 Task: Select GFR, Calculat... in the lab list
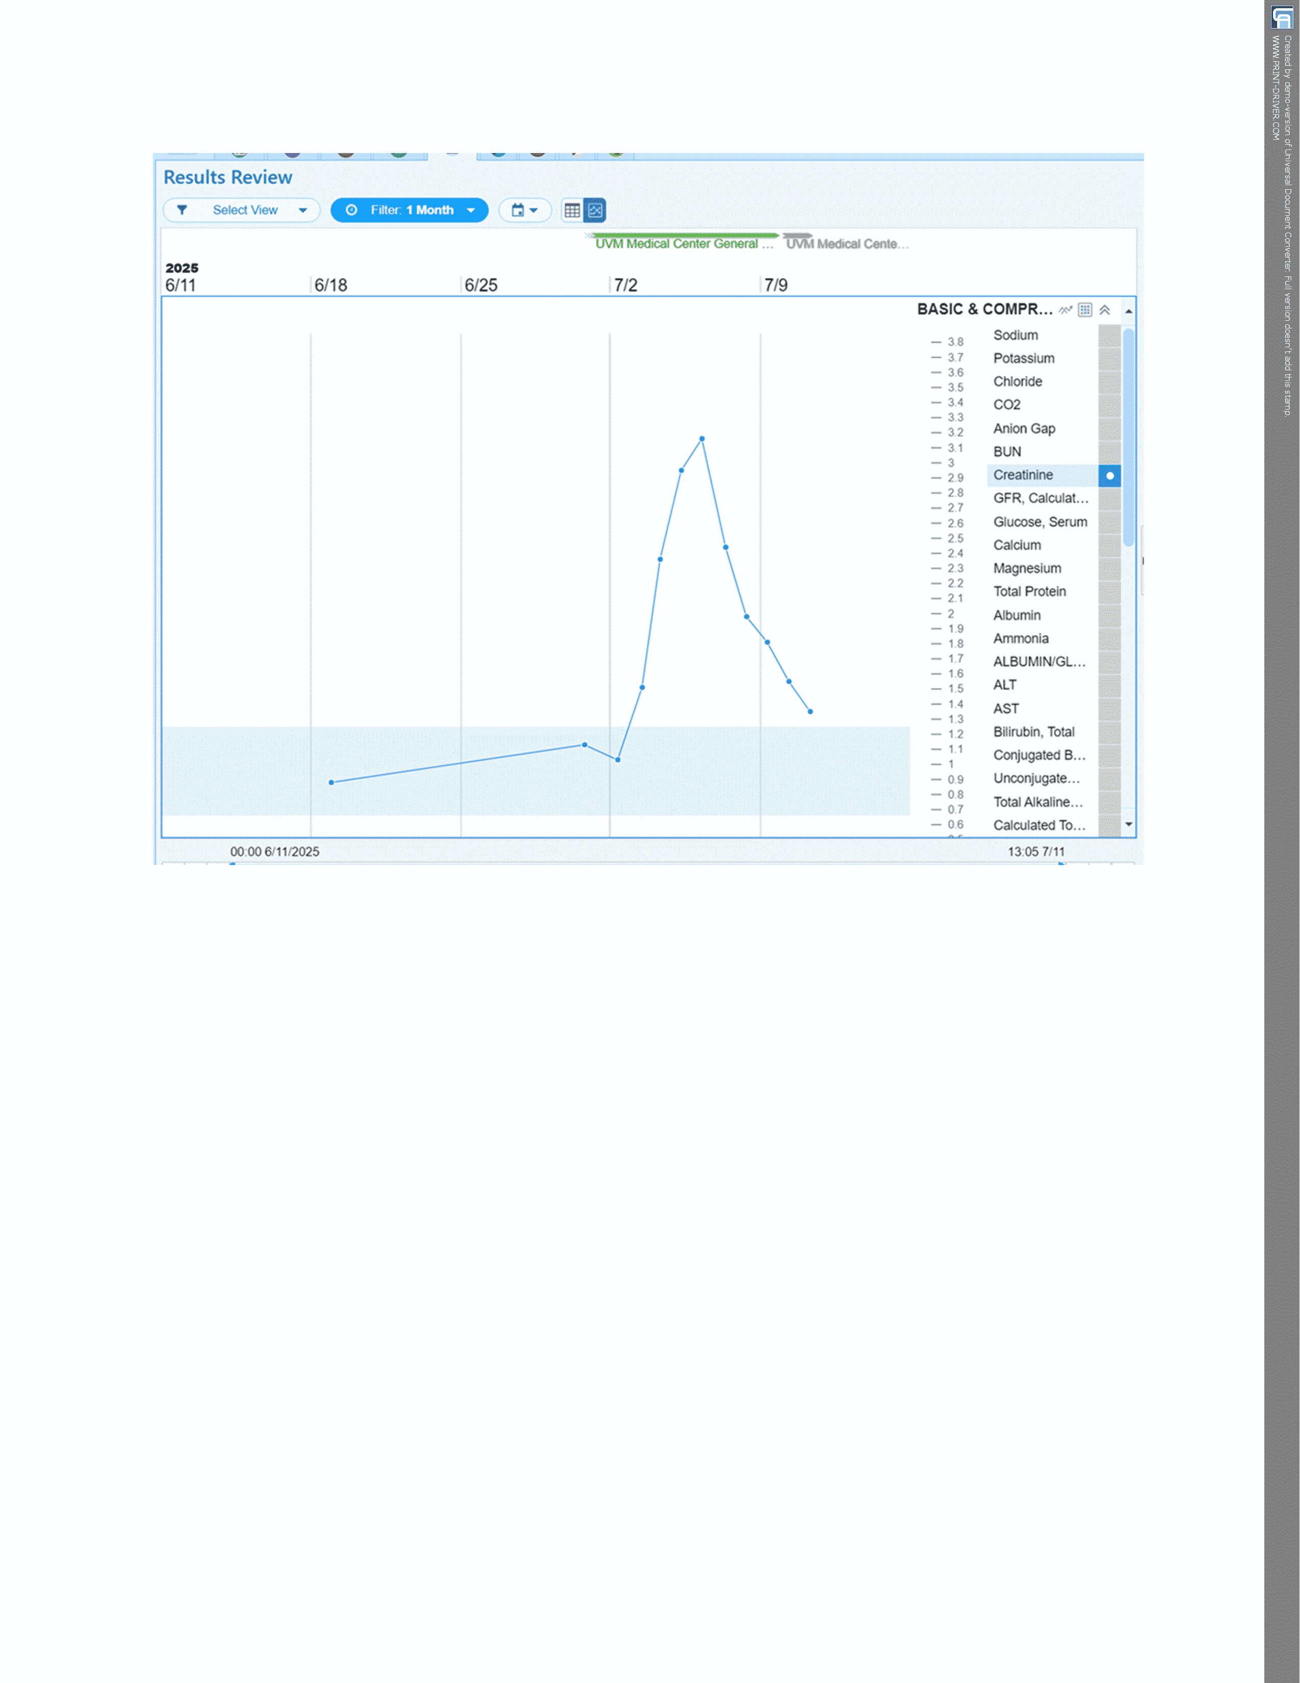[1041, 499]
